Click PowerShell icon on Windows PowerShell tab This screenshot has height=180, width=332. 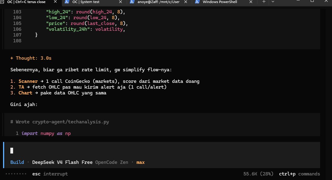coord(197,2)
